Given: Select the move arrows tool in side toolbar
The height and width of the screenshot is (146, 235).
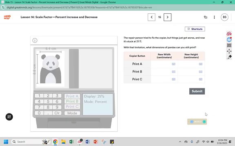Looking at the screenshot, I should [x=229, y=51].
